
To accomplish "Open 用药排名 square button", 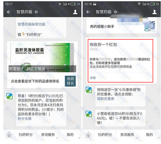I will pyautogui.click(x=70, y=81).
